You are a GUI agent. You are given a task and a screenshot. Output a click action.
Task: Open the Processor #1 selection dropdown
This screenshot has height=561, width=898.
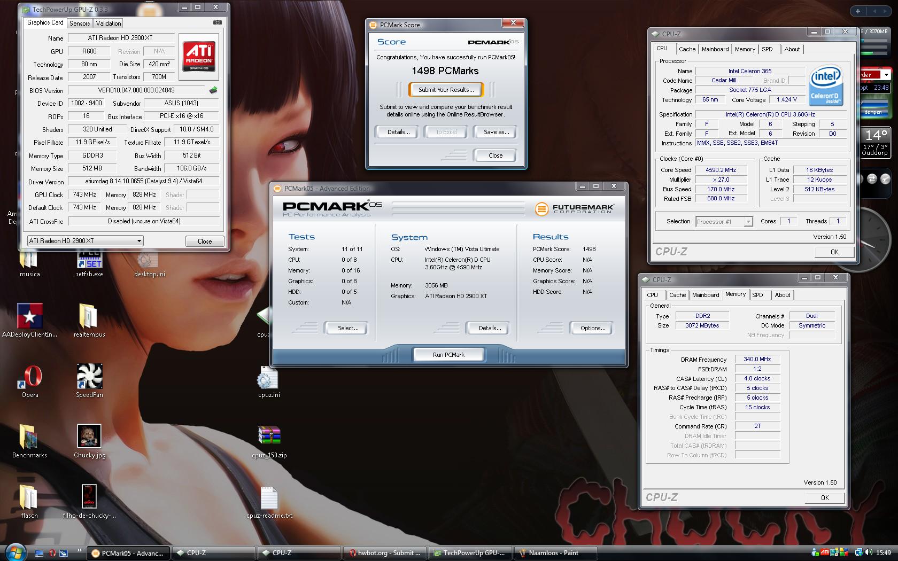click(724, 222)
